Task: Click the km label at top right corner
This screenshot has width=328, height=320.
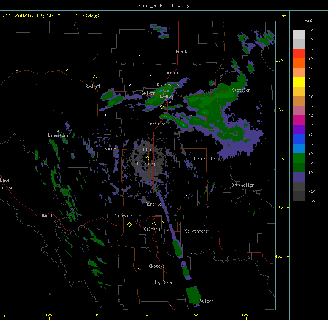Action: click(283, 16)
